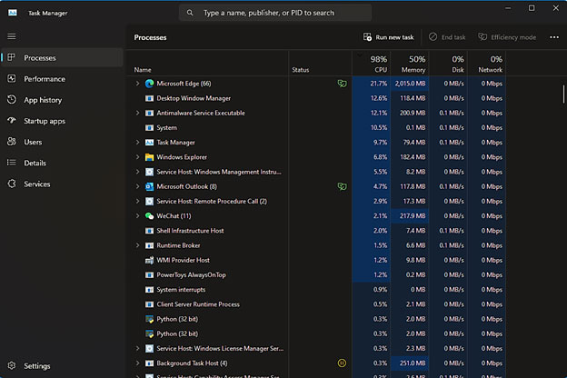Click the 217.9 MB memory cell for WeChat
567x378 pixels.
410,216
